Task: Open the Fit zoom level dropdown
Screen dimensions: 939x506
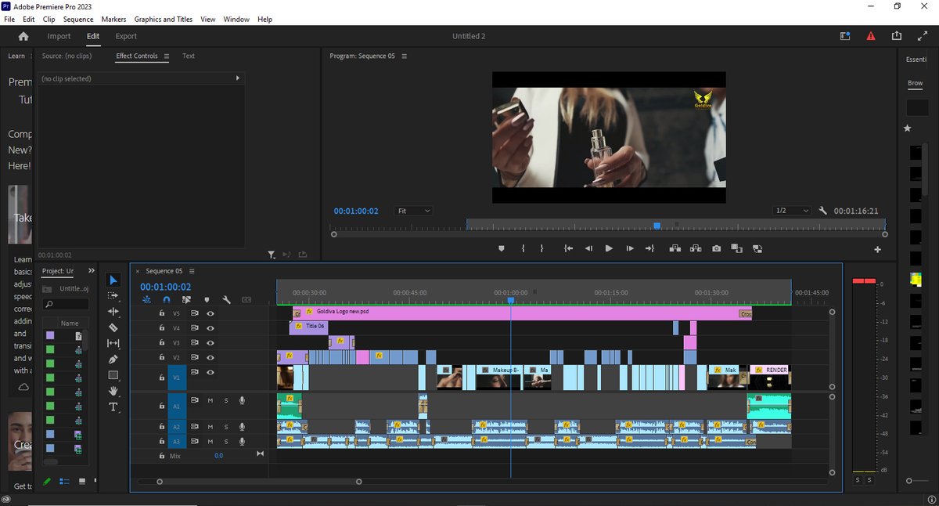Action: (x=414, y=211)
